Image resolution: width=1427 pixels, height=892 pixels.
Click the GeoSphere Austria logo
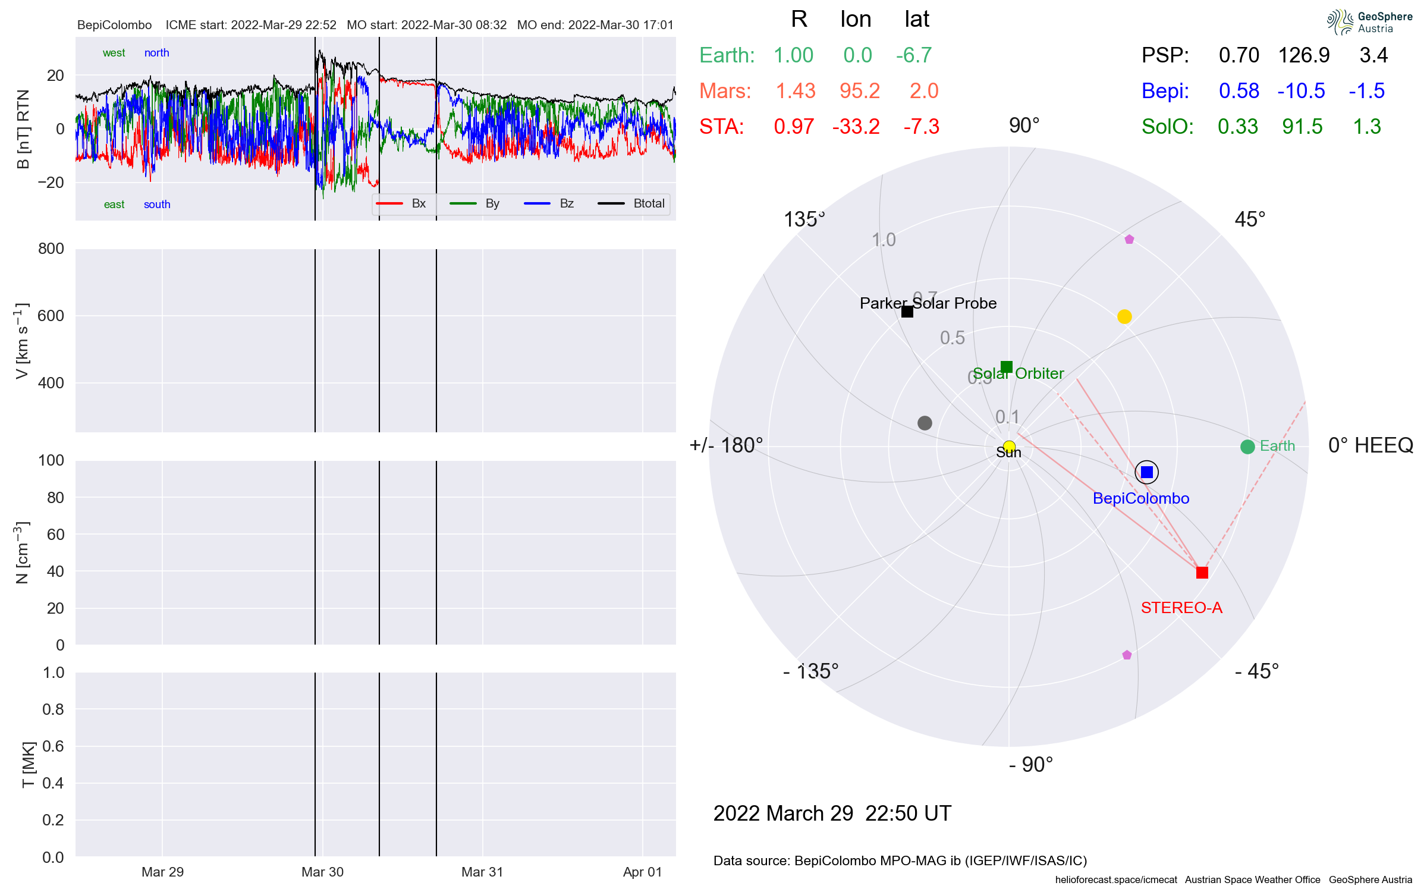[x=1369, y=23]
